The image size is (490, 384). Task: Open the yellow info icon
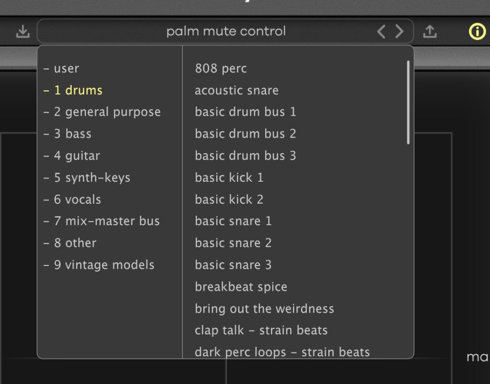pyautogui.click(x=477, y=32)
